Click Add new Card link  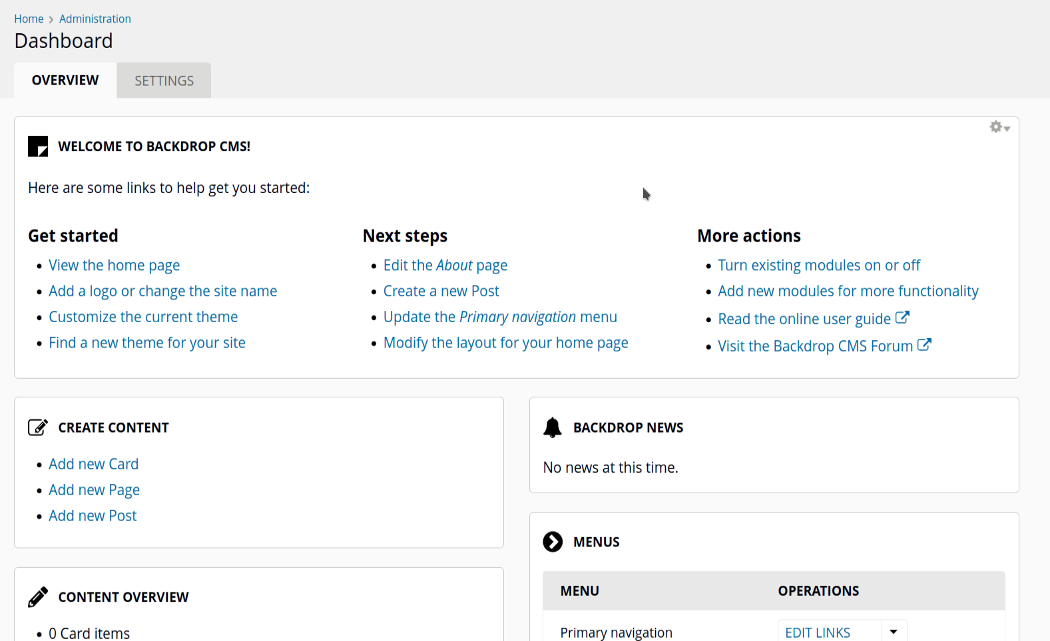coord(93,464)
